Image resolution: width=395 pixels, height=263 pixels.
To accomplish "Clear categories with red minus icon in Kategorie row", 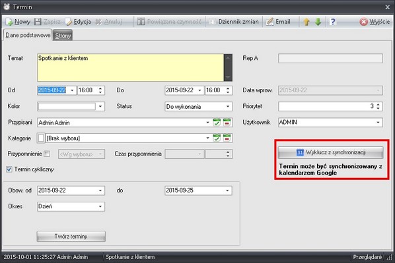I will [x=227, y=138].
